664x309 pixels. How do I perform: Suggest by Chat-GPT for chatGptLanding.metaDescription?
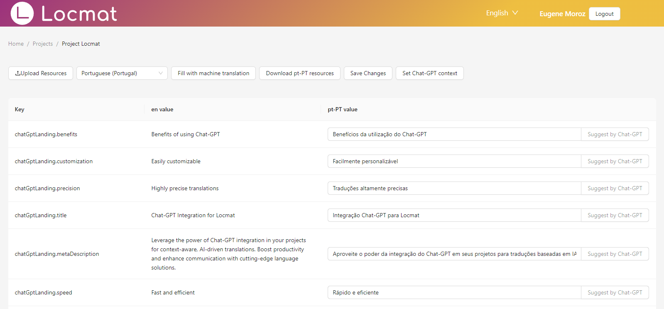pyautogui.click(x=615, y=254)
